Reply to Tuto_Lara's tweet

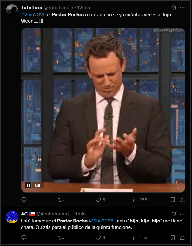click(24, 200)
